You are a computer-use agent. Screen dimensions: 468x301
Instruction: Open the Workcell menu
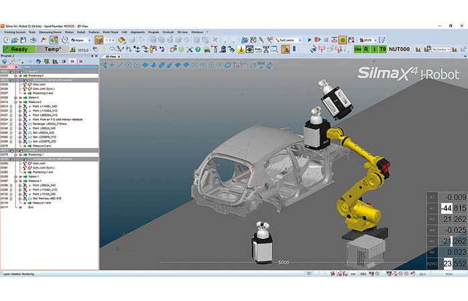tap(168, 32)
